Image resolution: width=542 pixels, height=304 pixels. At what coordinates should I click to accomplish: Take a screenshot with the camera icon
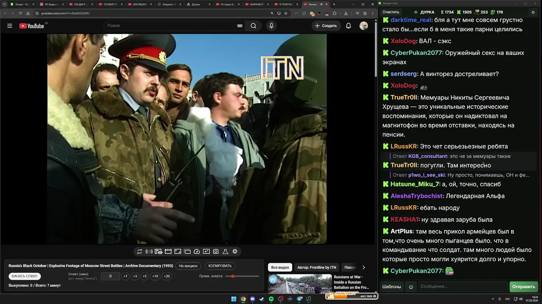(216, 252)
